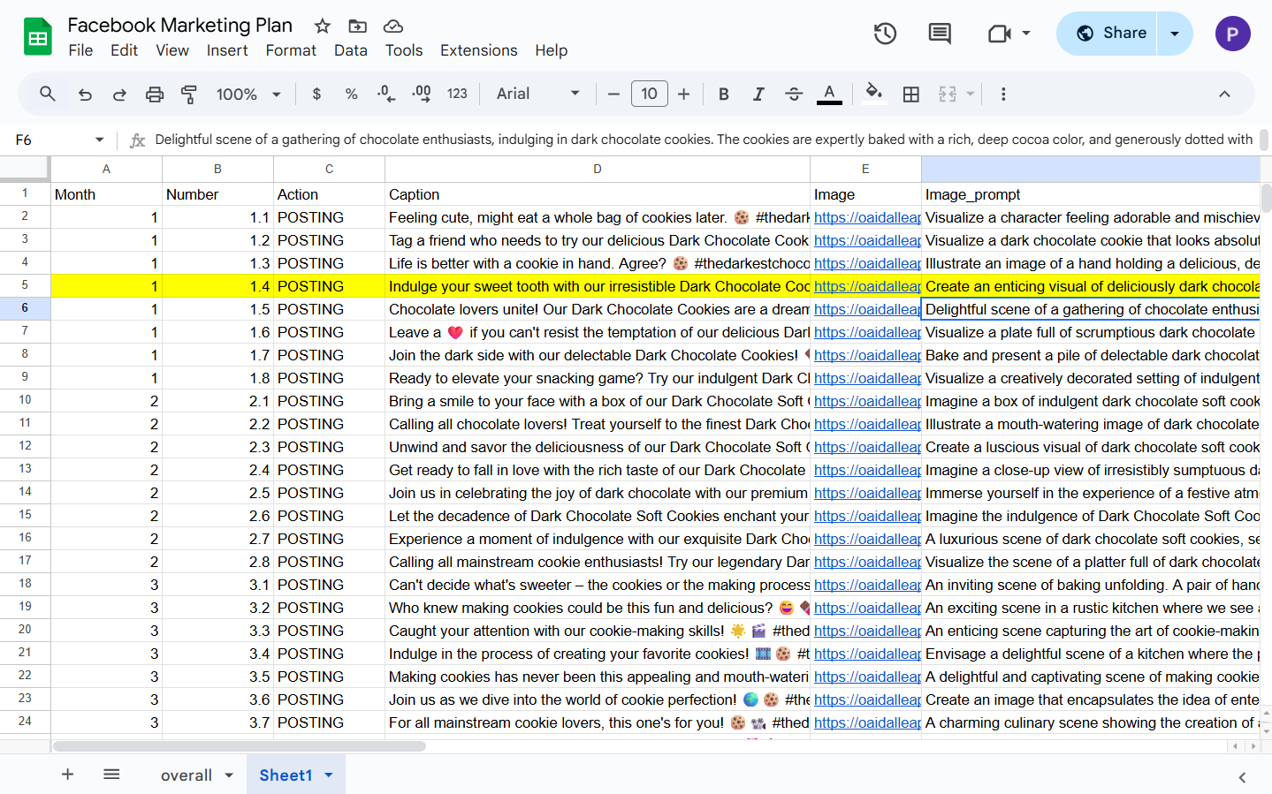Increase font size with plus button
This screenshot has height=794, width=1272.
click(x=683, y=94)
